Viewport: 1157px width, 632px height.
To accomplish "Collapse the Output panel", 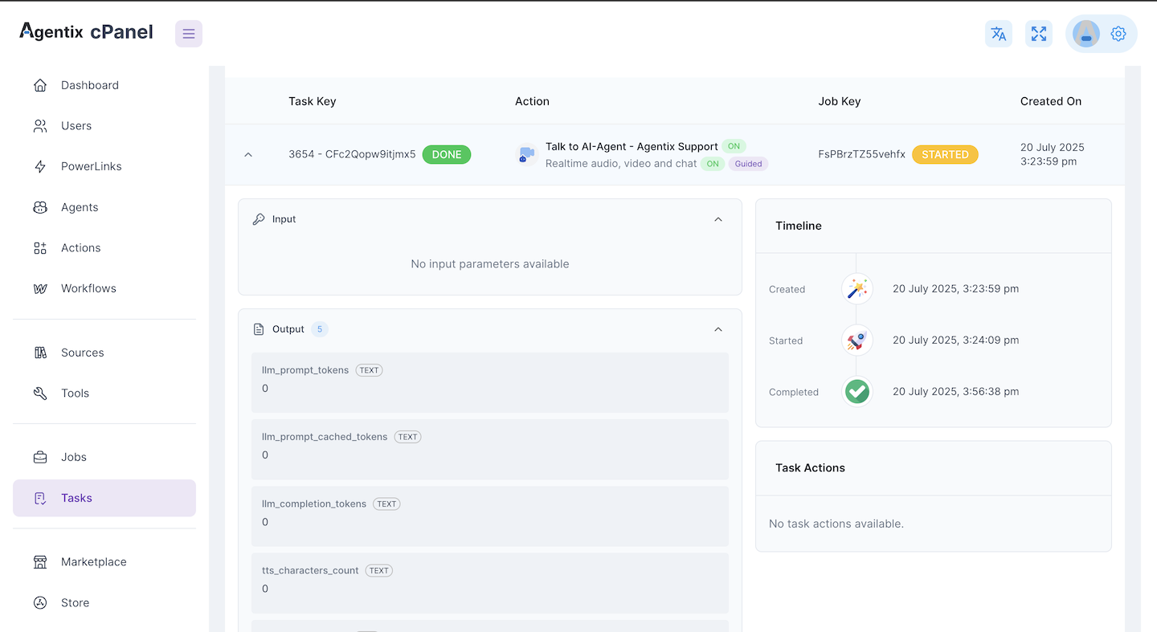I will click(x=718, y=329).
